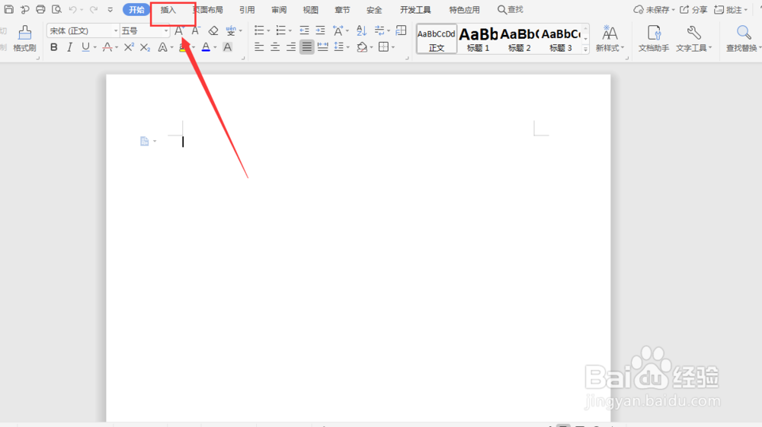Expand font color dropdown arrow
The width and height of the screenshot is (762, 427).
click(x=216, y=47)
